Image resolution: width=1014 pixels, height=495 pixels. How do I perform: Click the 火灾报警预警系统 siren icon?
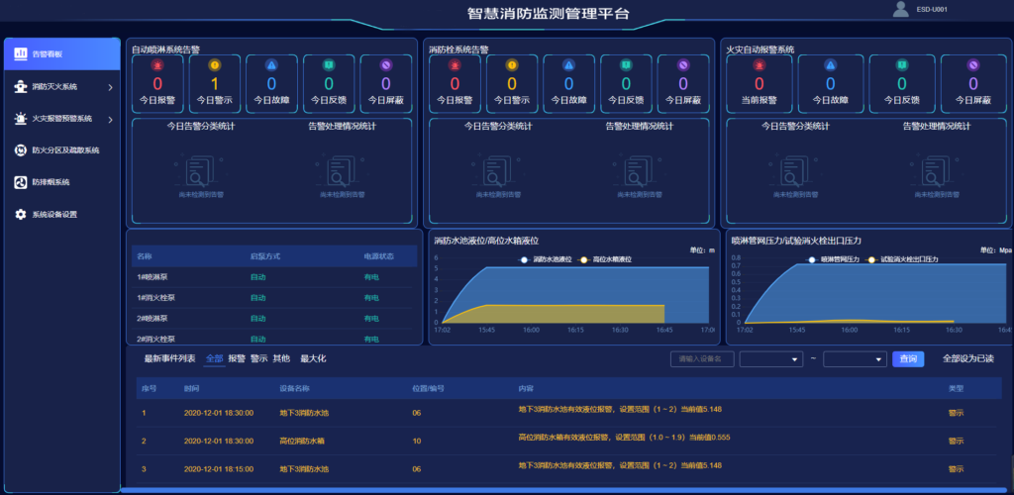(x=21, y=119)
